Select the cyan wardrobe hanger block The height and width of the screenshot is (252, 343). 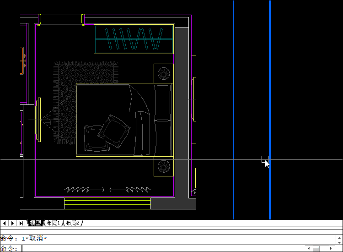(x=134, y=39)
